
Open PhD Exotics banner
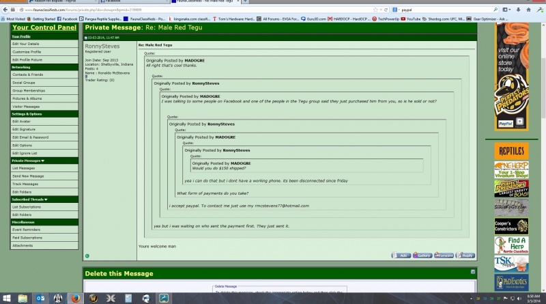pyautogui.click(x=511, y=282)
